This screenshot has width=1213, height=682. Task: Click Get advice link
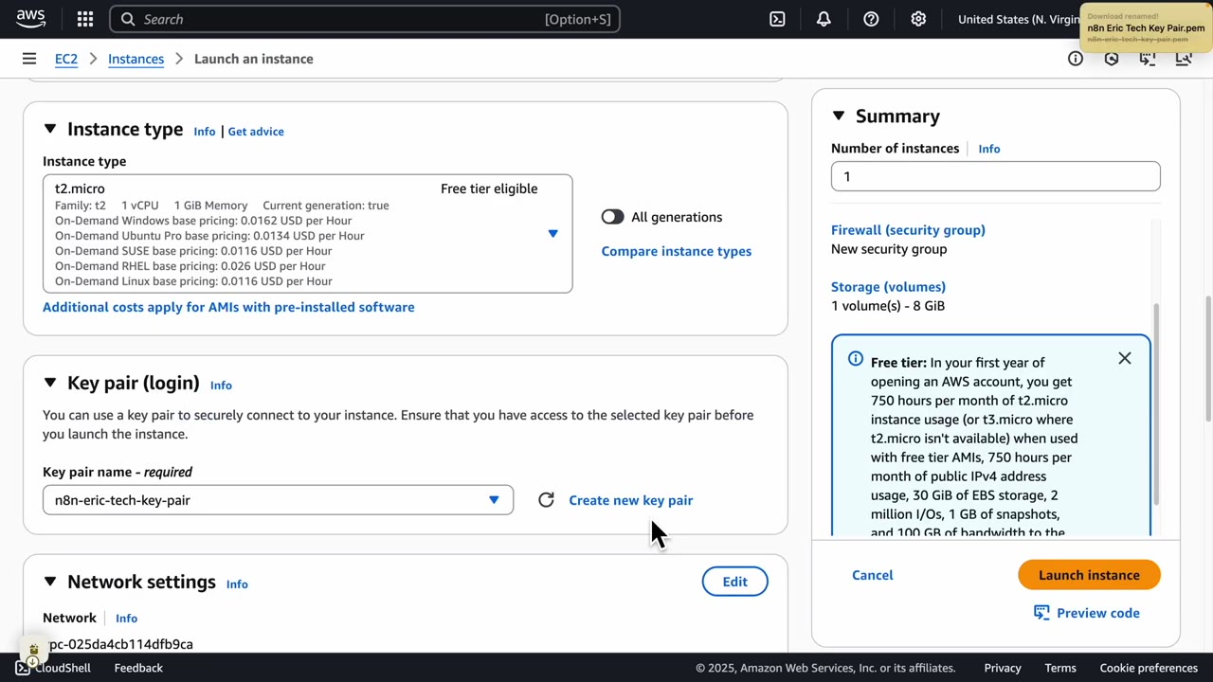256,132
